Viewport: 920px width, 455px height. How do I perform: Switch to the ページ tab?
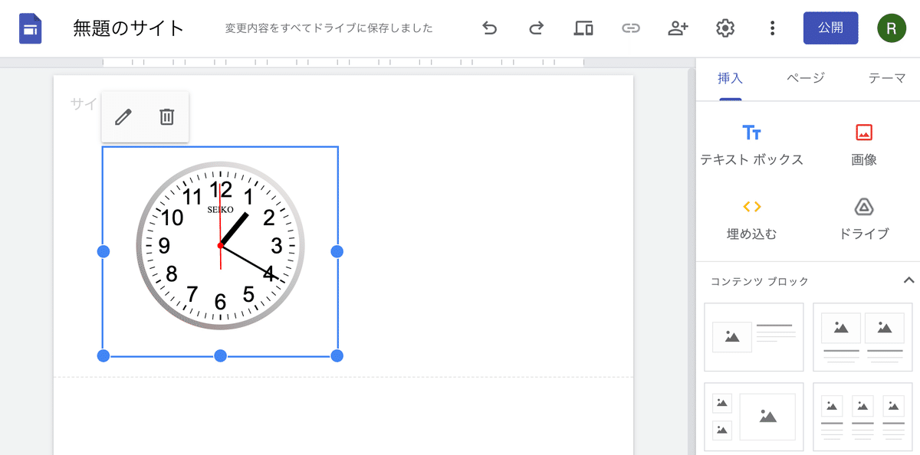coord(806,78)
